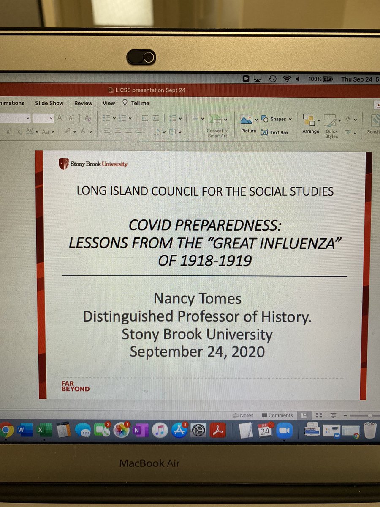Apply subscript formatting
380x507 pixels.
point(19,132)
